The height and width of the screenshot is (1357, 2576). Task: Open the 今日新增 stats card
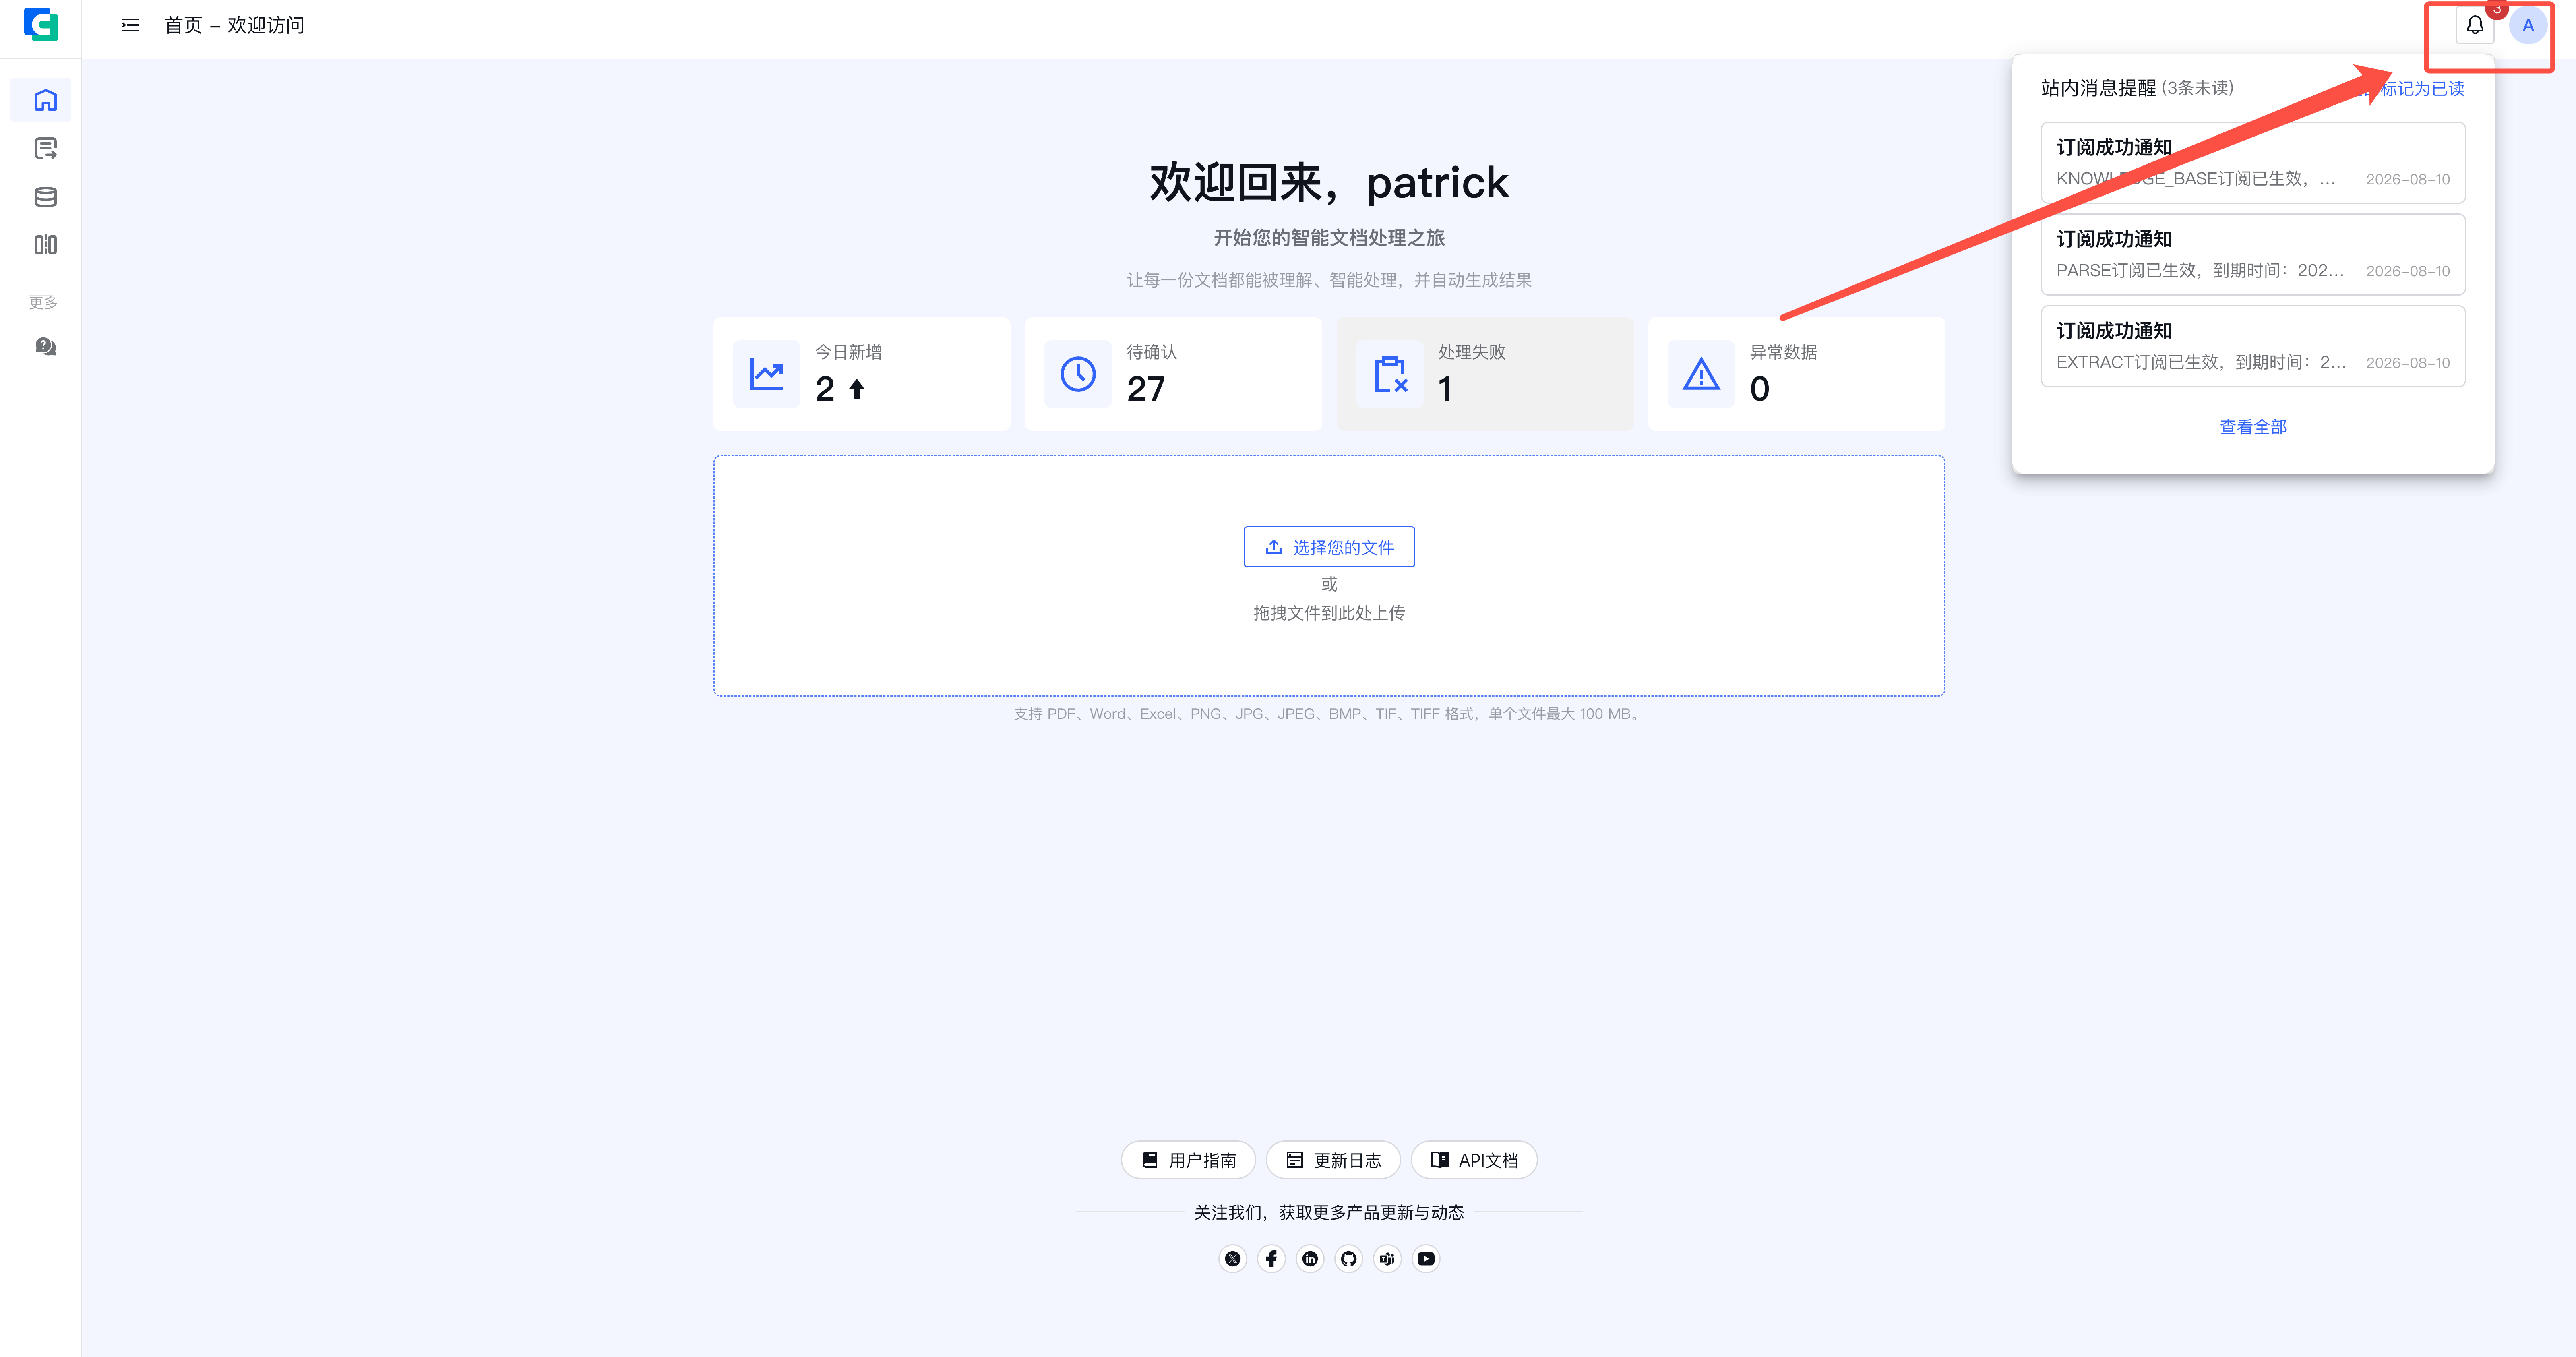click(862, 374)
